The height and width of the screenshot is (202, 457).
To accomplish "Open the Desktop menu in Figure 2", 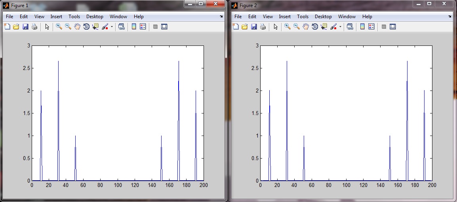I will [323, 17].
